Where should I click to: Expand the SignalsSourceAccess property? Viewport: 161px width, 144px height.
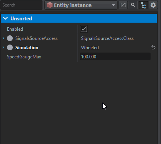[x=3, y=38]
